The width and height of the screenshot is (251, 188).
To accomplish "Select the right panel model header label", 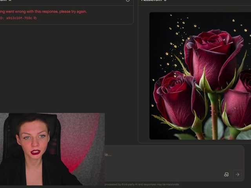I will pyautogui.click(x=154, y=1).
